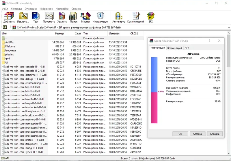
Task: Open the Избранное menu
Action: click(46, 9)
